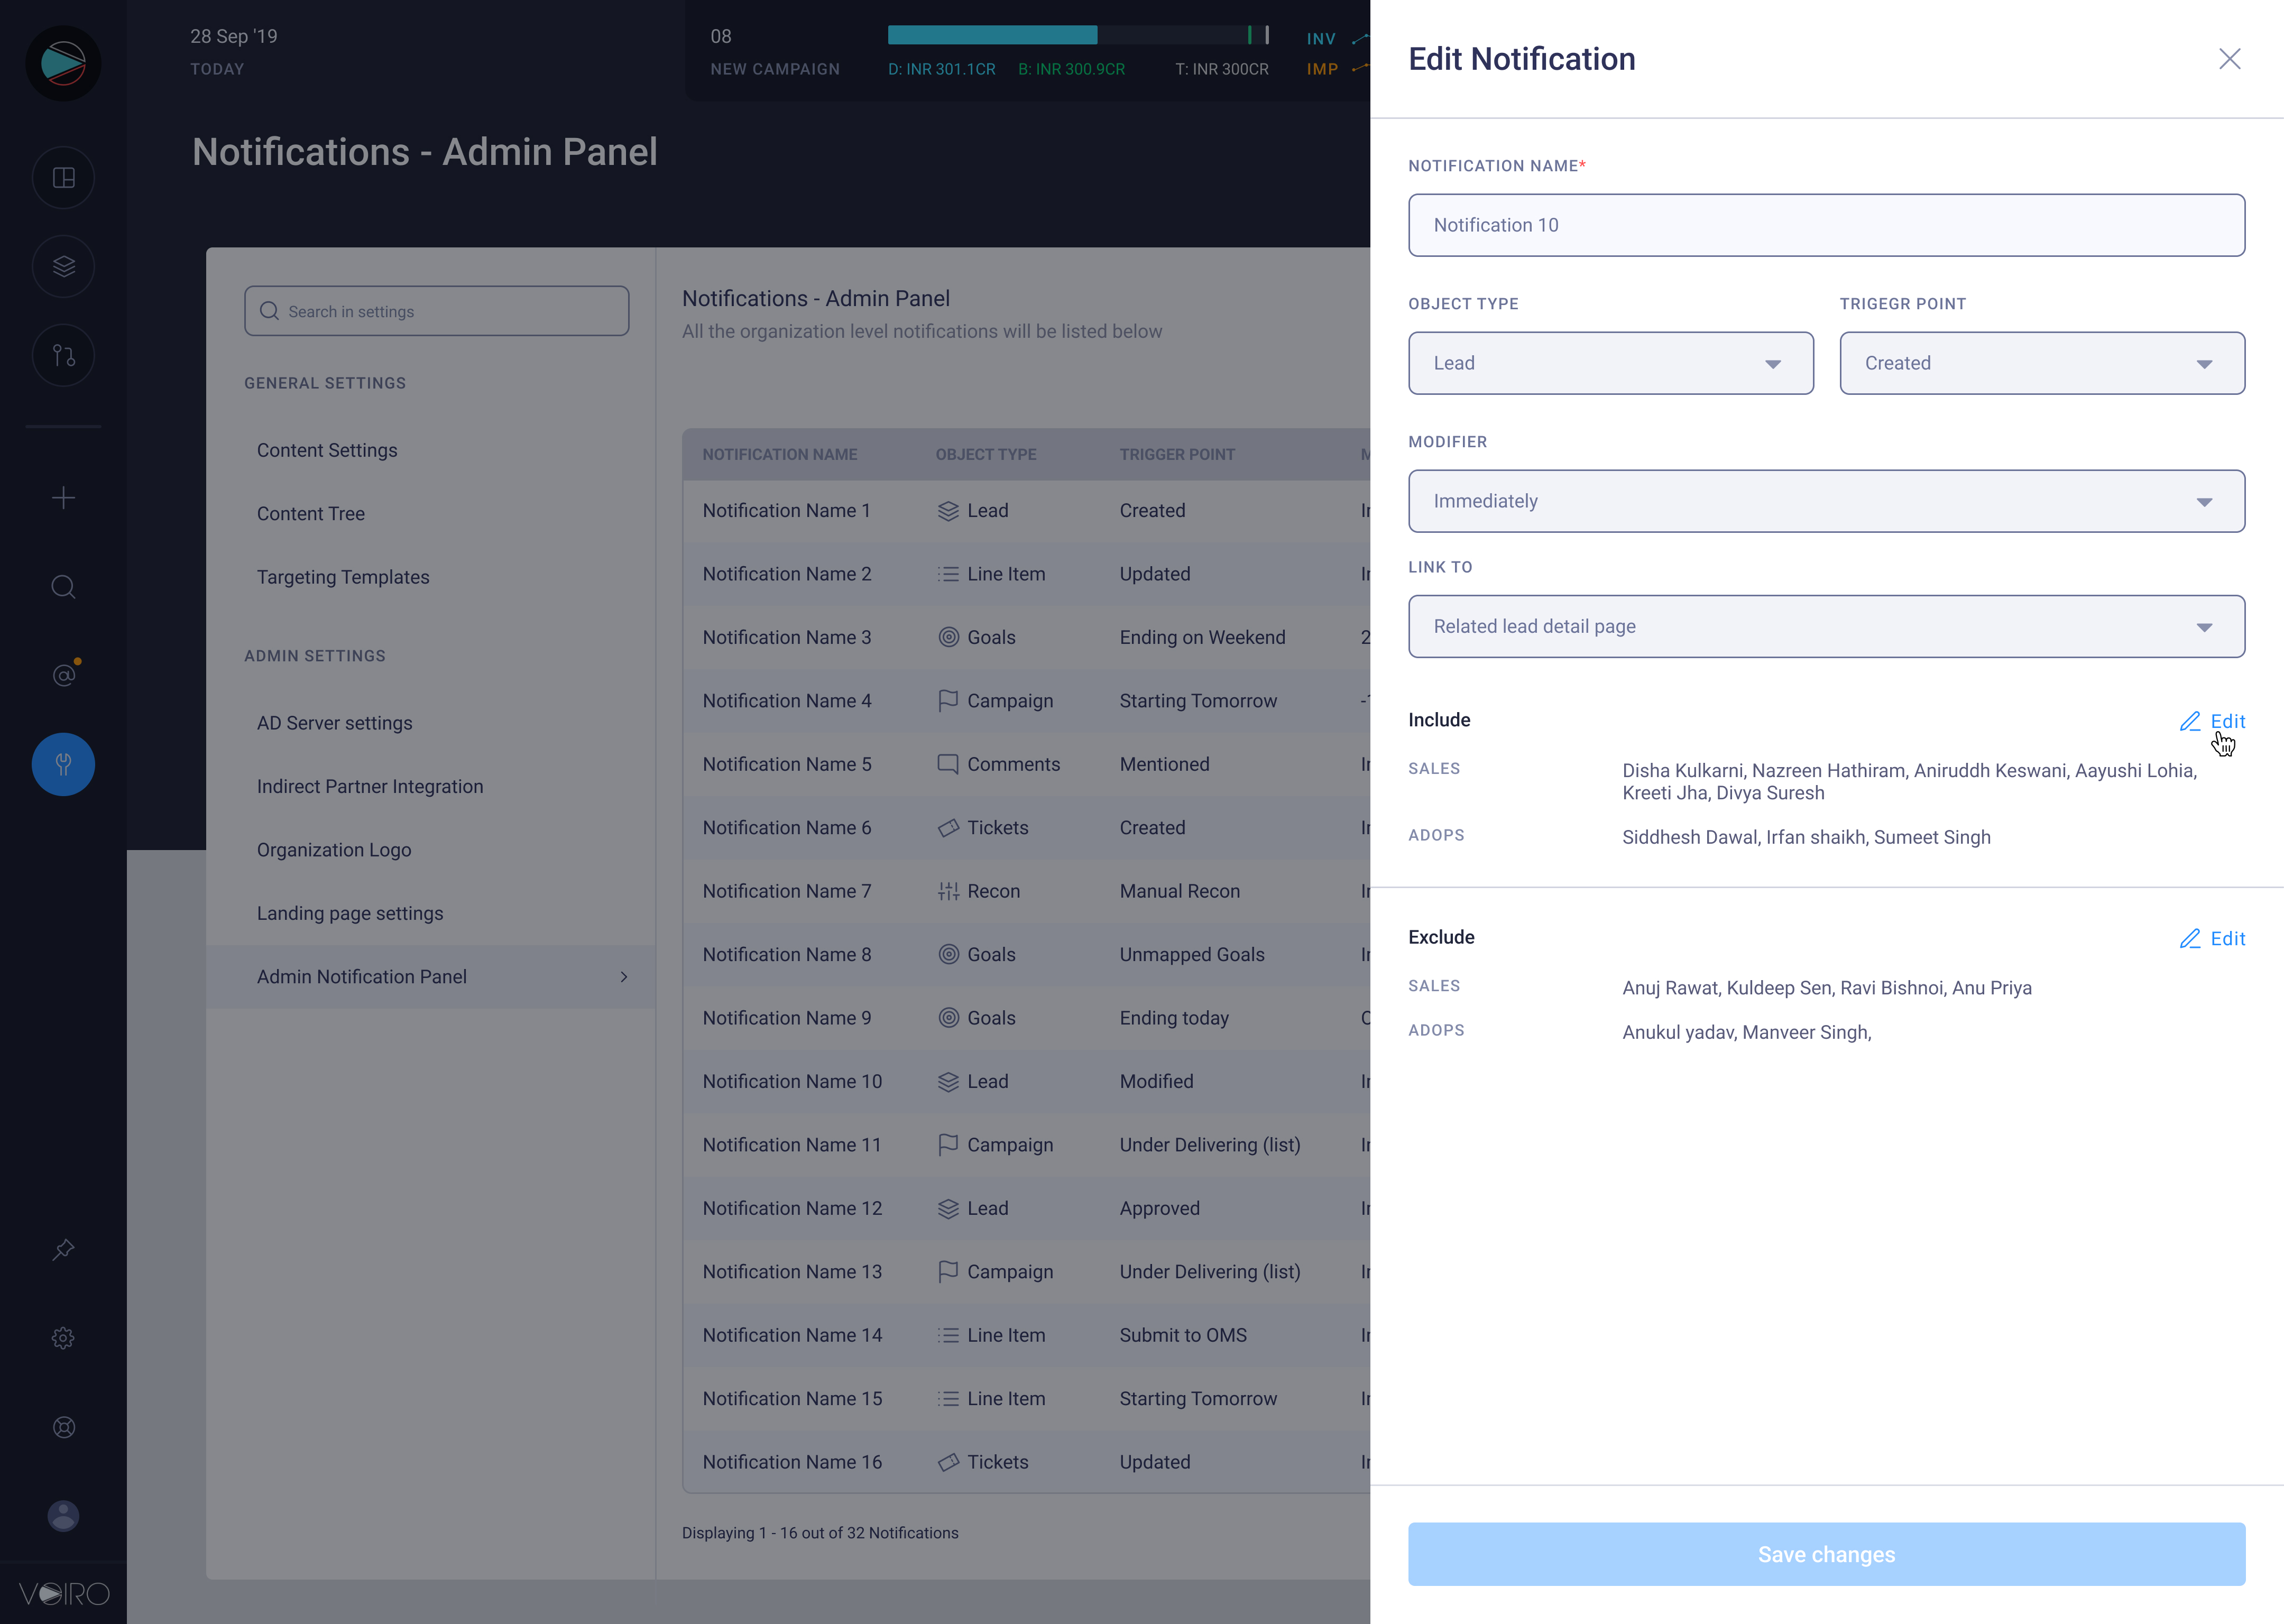Click the magnifier search icon in sidebar
Screen dimensions: 2284x1624
[63, 586]
